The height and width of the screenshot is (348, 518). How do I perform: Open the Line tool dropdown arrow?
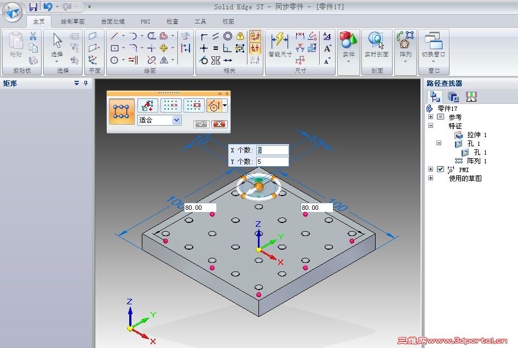tap(123, 36)
